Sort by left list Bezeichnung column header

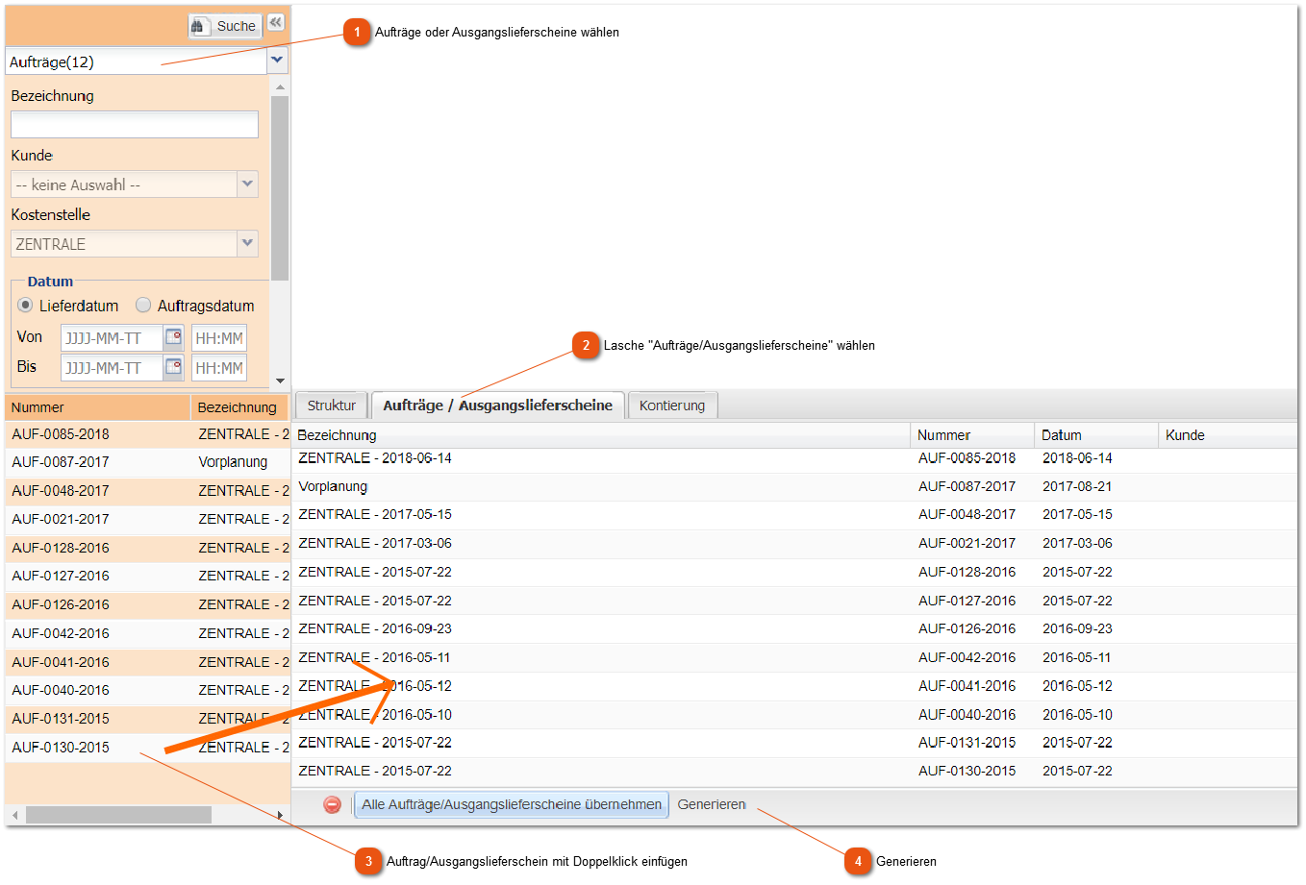240,407
